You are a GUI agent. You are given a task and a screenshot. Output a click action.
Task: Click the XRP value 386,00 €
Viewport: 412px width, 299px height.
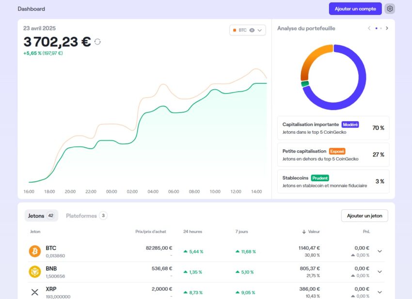[x=310, y=289]
